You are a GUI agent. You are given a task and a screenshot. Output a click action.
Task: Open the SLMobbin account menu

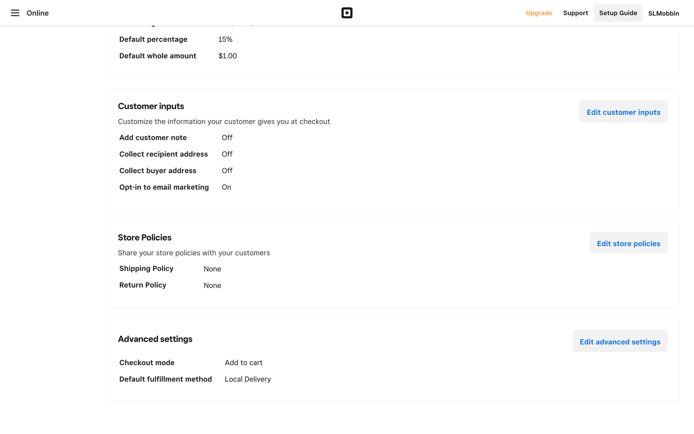(x=663, y=13)
